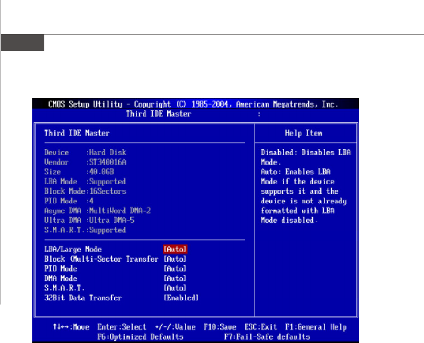Click the ESC:Exit key hint
The width and height of the screenshot is (424, 343).
(x=260, y=327)
